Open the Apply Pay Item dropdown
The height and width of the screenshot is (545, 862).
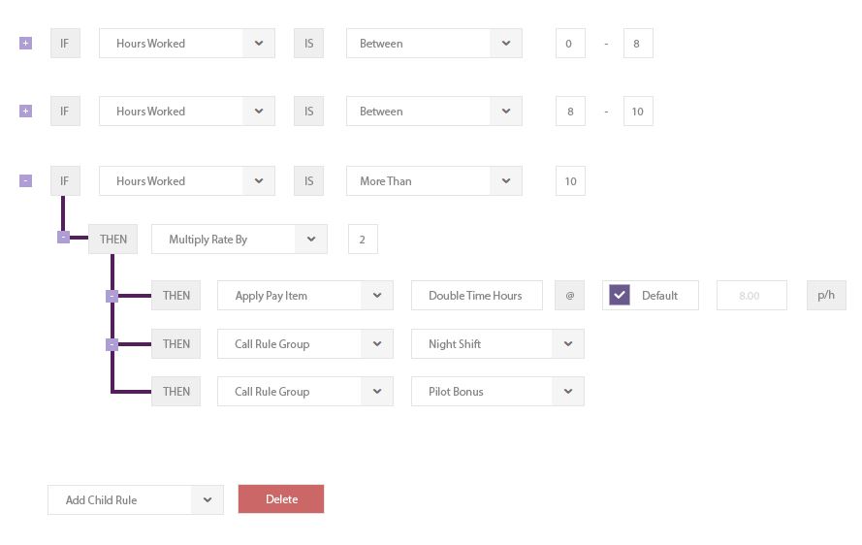(x=377, y=296)
